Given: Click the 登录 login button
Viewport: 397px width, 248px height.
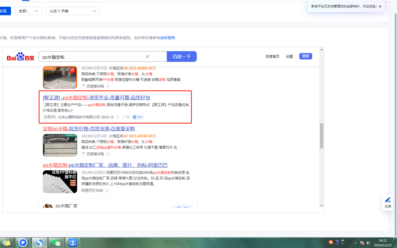Looking at the screenshot, I should pyautogui.click(x=306, y=56).
